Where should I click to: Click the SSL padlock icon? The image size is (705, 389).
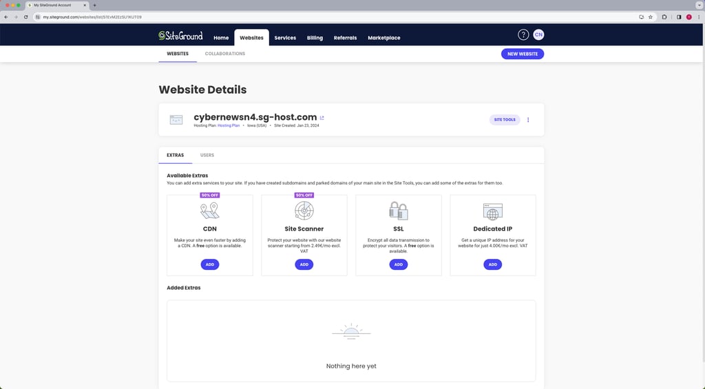(x=399, y=211)
